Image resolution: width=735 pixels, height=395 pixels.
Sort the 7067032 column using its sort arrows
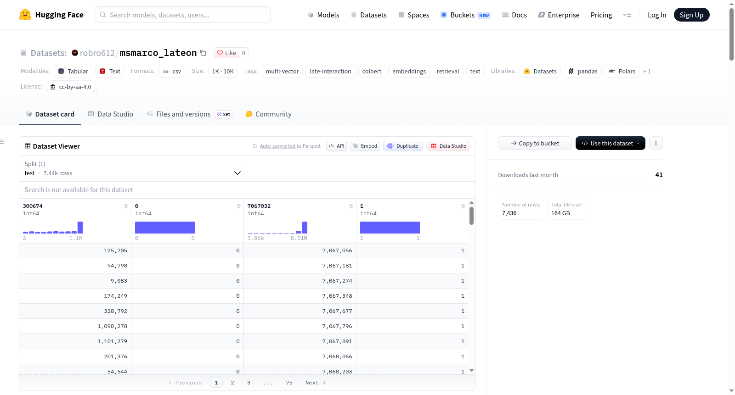[351, 206]
